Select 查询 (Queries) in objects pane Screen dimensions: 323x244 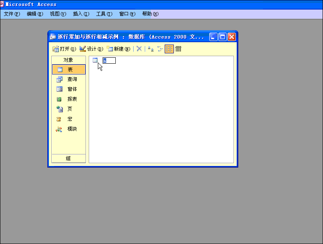tap(69, 79)
